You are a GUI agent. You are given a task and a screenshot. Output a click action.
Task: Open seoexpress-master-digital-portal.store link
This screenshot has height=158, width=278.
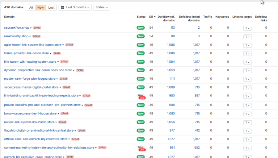31,87
